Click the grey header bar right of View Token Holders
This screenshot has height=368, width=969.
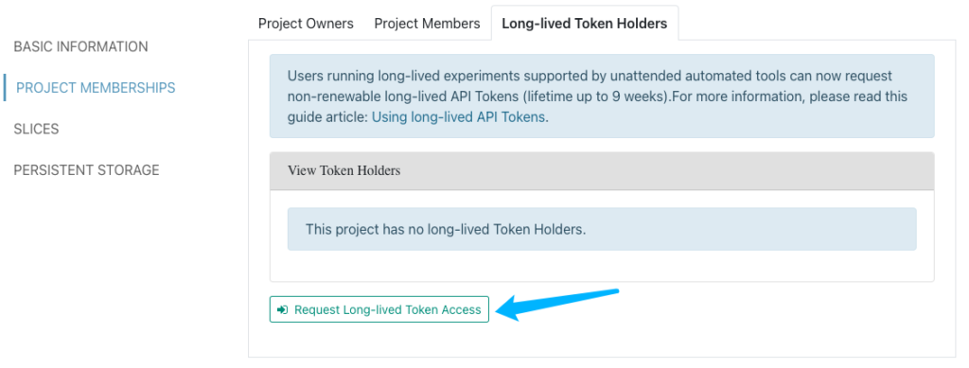667,171
